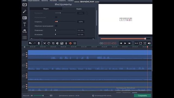This screenshot has height=98, width=174.
Task: Start audio recording with microphone icon
Action: [x=66, y=43]
